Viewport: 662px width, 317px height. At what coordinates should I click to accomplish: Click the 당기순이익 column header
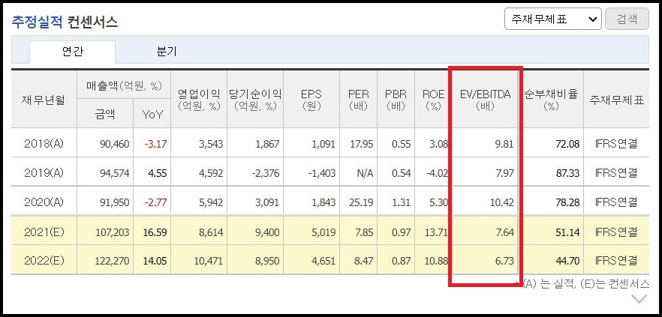255,100
